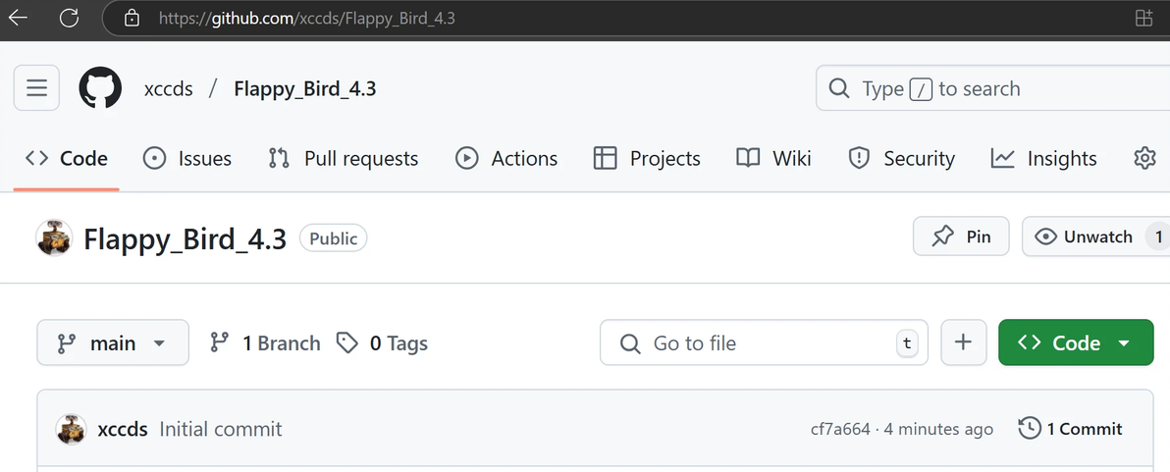The width and height of the screenshot is (1170, 472).
Task: Open the 1 Branch link
Action: pyautogui.click(x=265, y=343)
